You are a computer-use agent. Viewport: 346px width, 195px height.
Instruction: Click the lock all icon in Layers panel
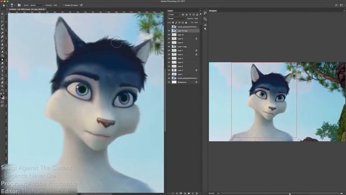click(x=186, y=23)
